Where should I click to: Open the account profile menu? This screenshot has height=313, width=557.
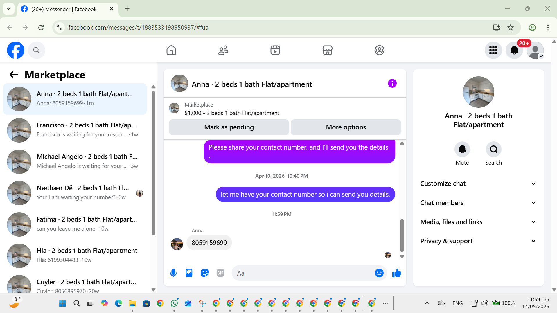tap(535, 50)
